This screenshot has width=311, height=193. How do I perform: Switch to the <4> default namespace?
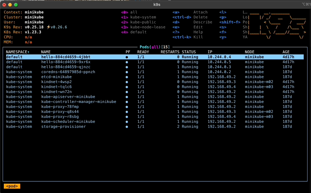tap(134, 32)
